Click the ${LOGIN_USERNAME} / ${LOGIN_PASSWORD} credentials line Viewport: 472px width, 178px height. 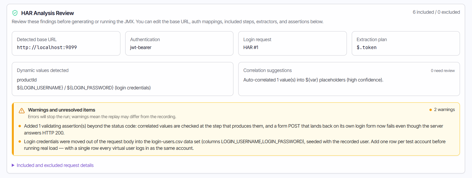click(x=84, y=88)
